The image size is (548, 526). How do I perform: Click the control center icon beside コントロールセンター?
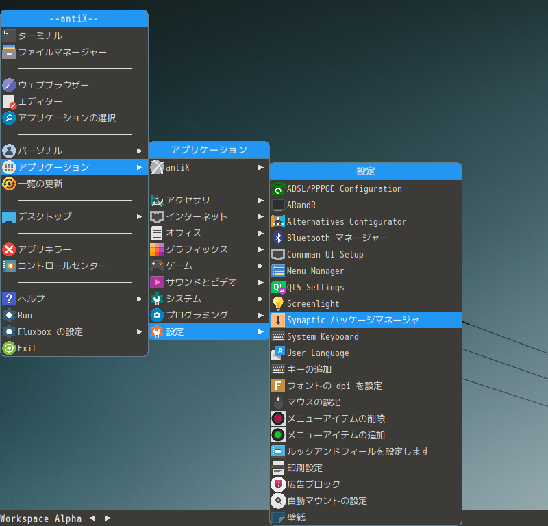[9, 266]
